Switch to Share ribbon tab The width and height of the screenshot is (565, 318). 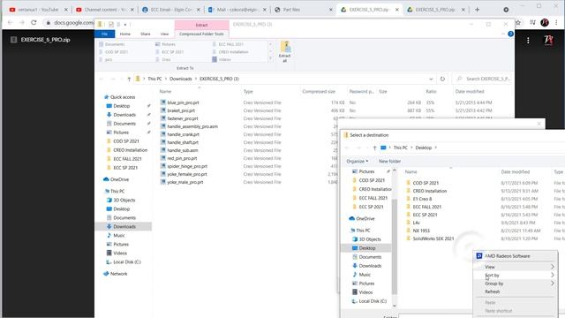click(x=146, y=34)
